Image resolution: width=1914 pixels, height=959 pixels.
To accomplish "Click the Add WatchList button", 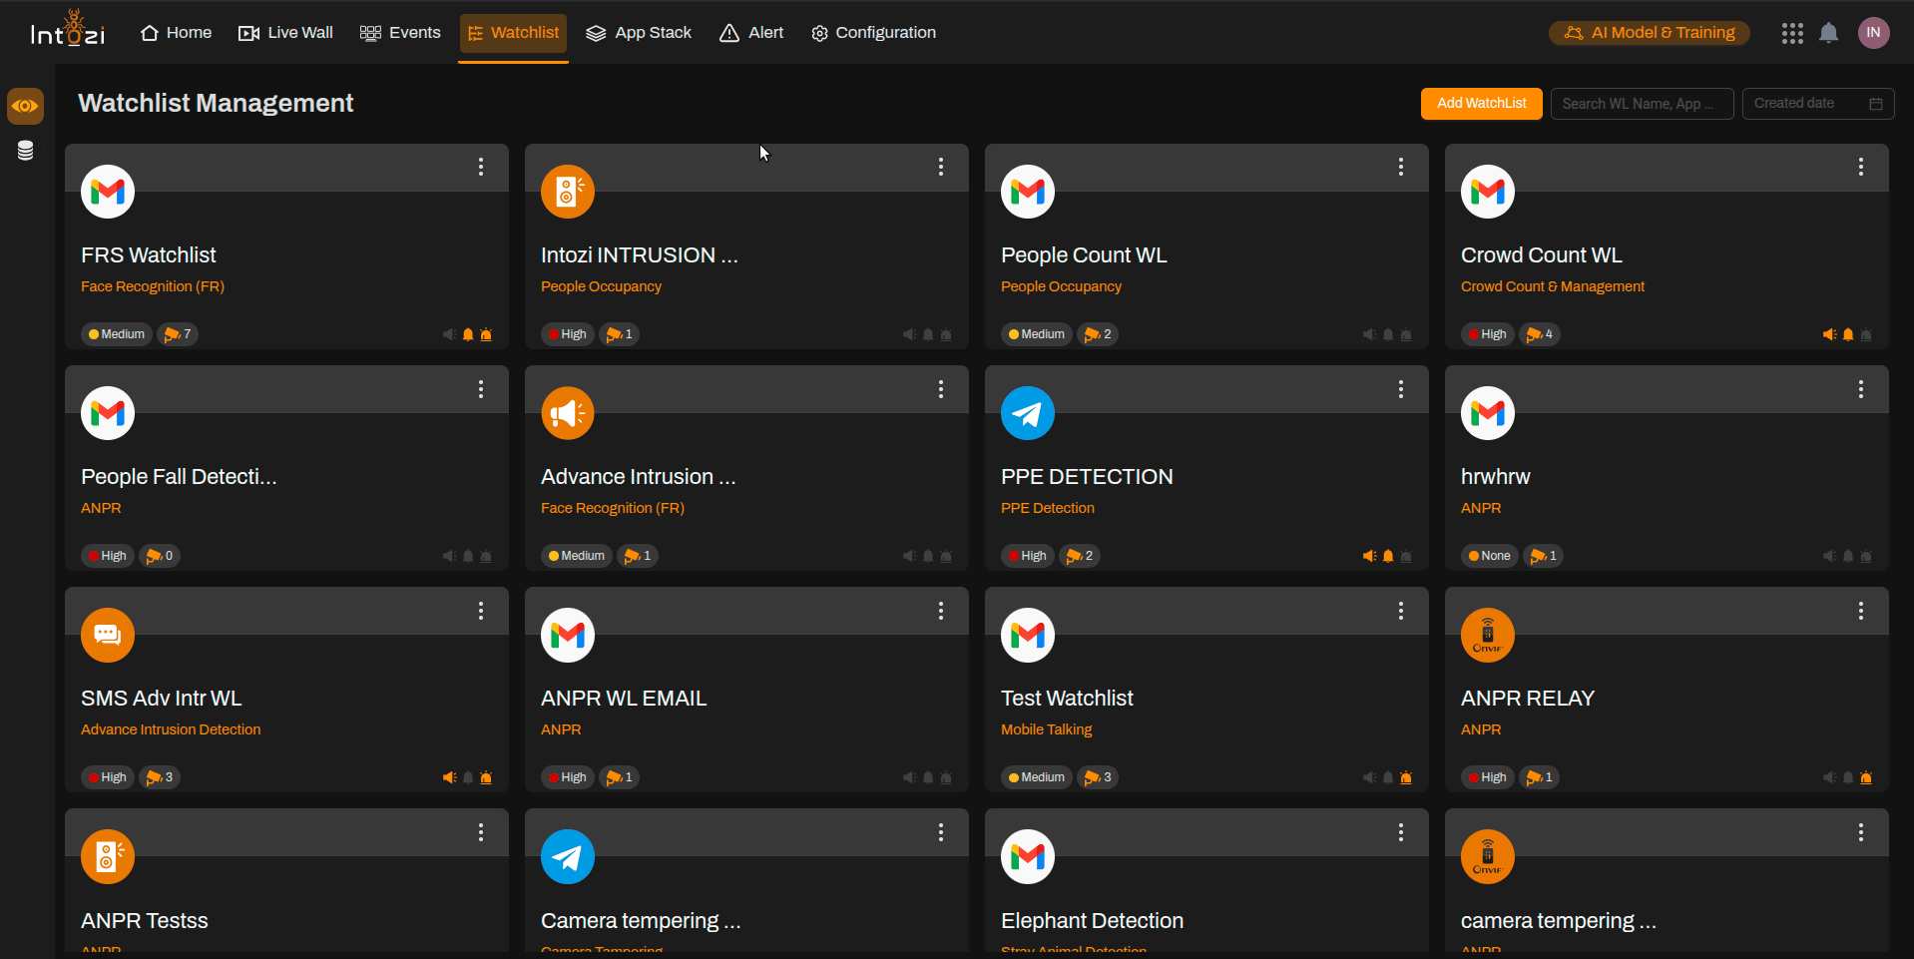I will (x=1481, y=104).
